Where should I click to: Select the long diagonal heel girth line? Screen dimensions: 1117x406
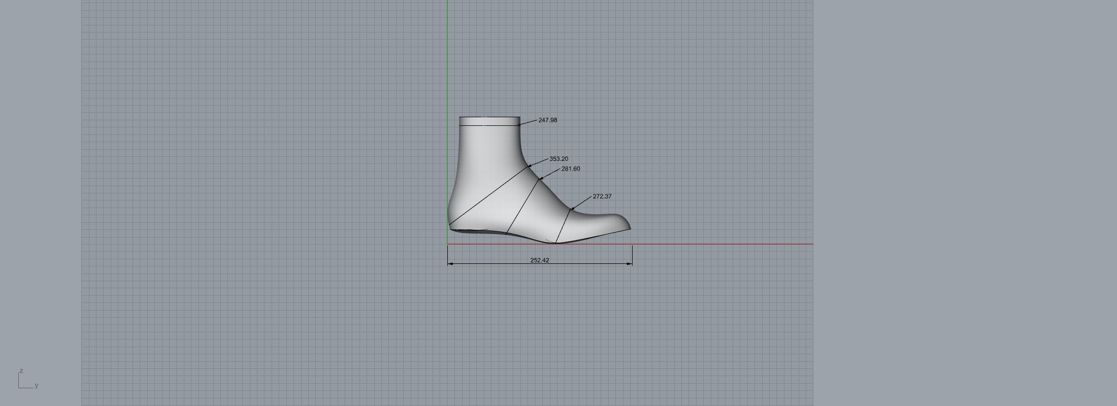(487, 196)
